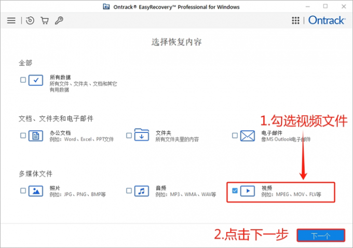Click the 办公文档 label
The height and width of the screenshot is (248, 353).
[x=60, y=133]
